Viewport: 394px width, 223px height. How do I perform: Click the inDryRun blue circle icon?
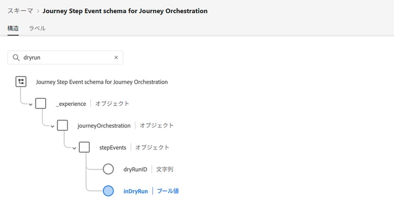click(x=108, y=191)
